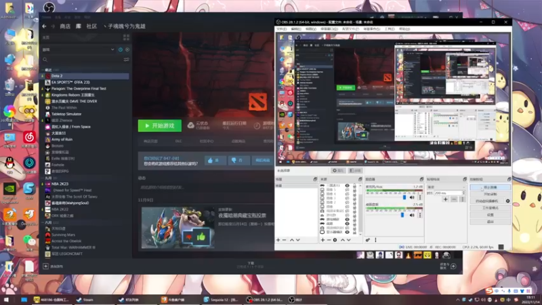Move source down in OBS Sources panel
The width and height of the screenshot is (542, 305).
tap(349, 240)
